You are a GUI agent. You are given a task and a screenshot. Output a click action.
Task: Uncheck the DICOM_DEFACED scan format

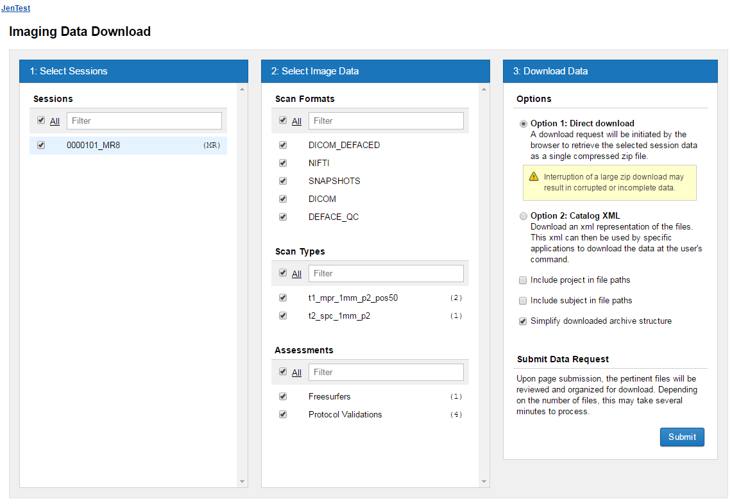(283, 146)
